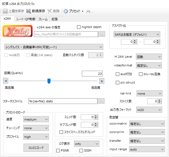Click the サブスレッド数 spinner field
The width and height of the screenshot is (169, 157).
tap(90, 125)
